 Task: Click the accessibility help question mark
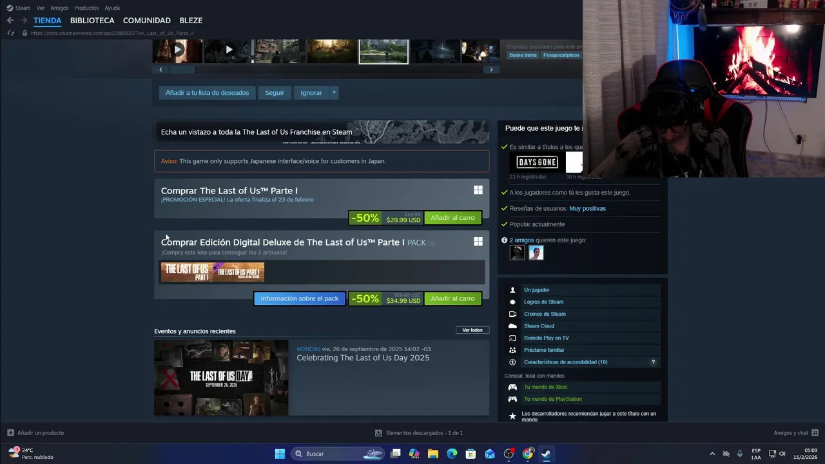653,362
